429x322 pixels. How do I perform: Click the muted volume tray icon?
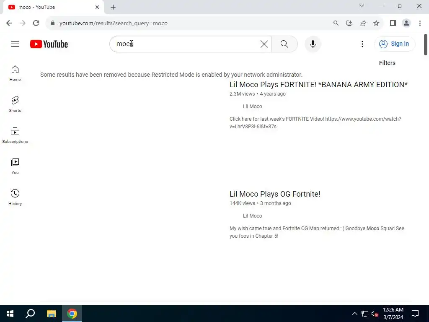point(375,314)
